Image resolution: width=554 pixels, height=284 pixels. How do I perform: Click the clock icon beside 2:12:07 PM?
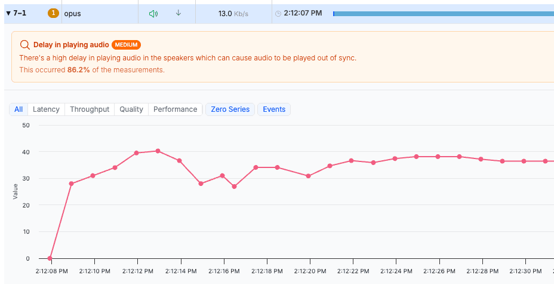[278, 13]
